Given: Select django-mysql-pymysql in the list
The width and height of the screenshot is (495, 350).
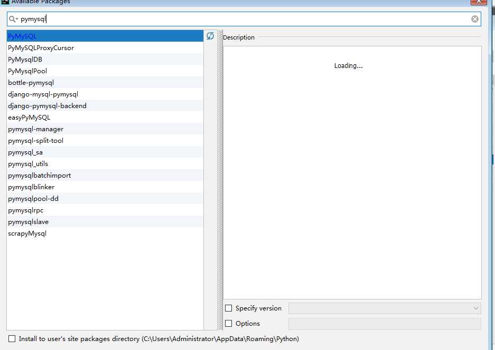Looking at the screenshot, I should 105,94.
